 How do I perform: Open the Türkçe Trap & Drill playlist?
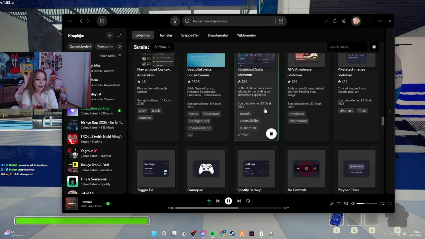[x=96, y=167]
